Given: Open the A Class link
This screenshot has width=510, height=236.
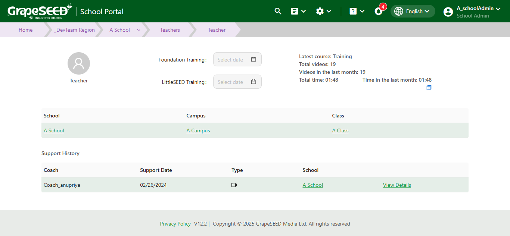Looking at the screenshot, I should [340, 130].
